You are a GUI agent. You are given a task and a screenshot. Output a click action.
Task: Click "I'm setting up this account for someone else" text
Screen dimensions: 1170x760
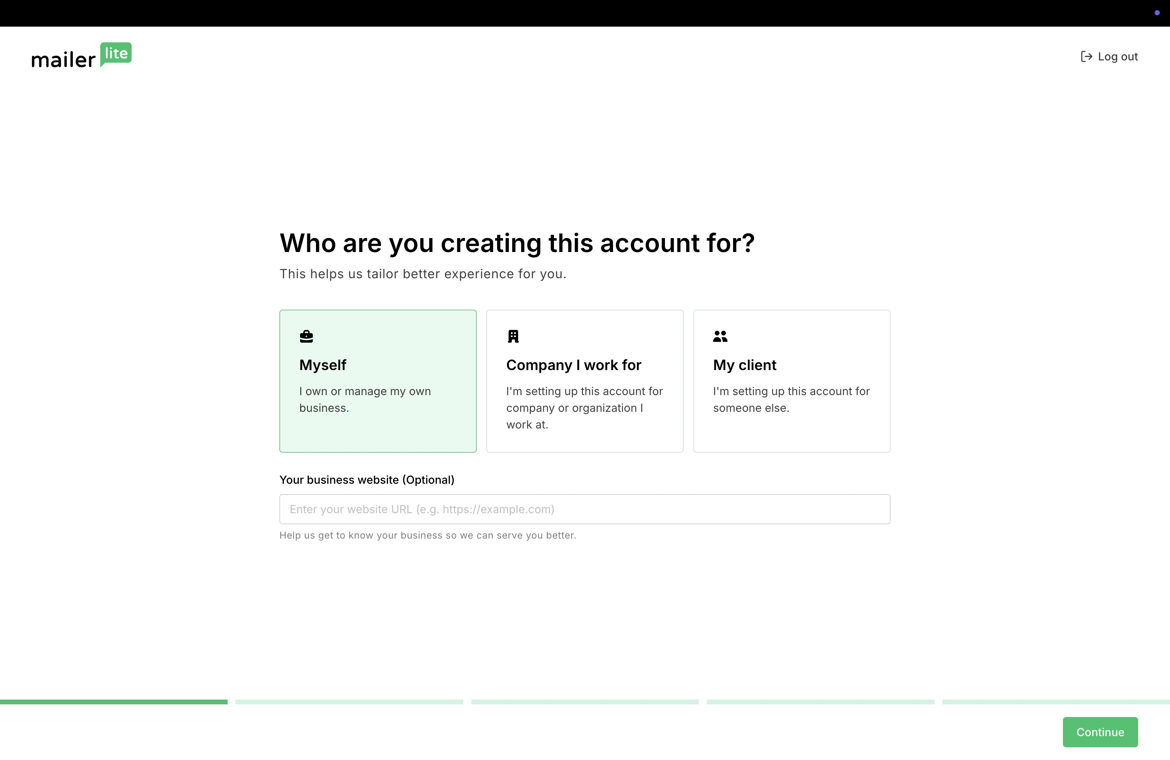[x=791, y=399]
